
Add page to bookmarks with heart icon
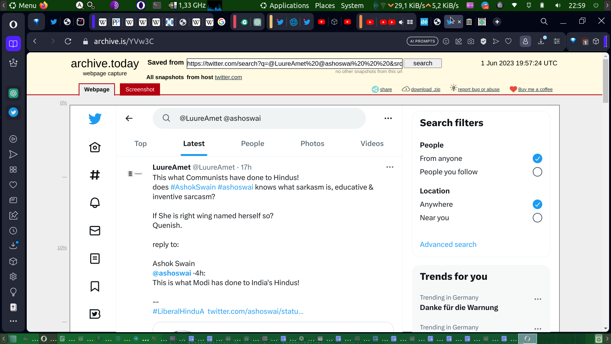coord(508,41)
